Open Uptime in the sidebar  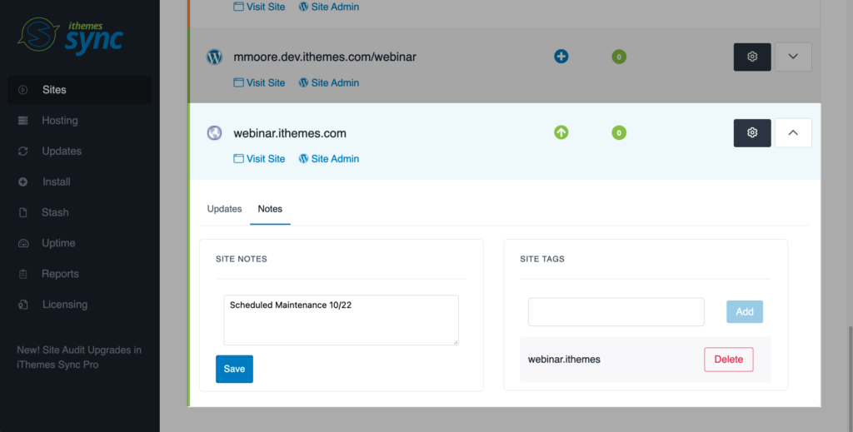[x=58, y=243]
